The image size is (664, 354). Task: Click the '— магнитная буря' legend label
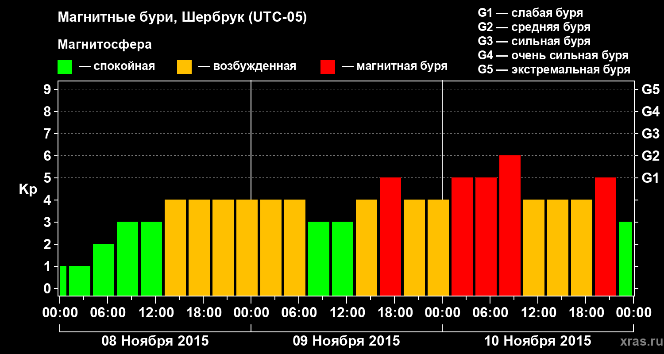[395, 67]
